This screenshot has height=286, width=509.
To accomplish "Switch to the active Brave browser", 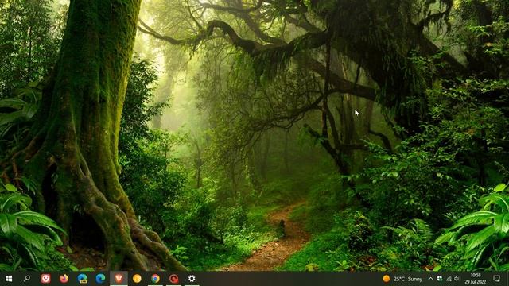I will [x=119, y=279].
